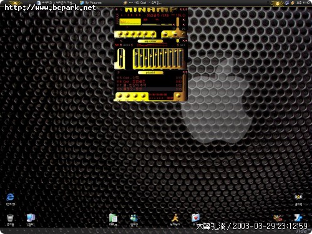Open the blue J desktop icon
Image resolution: width=312 pixels, height=234 pixels.
pyautogui.click(x=298, y=218)
